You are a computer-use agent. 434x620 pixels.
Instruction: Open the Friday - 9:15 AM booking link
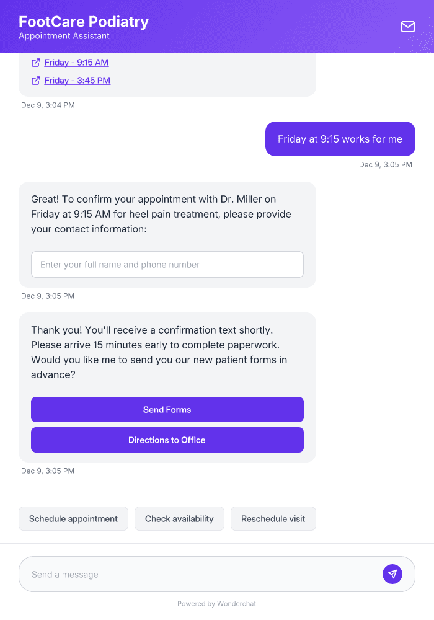76,62
